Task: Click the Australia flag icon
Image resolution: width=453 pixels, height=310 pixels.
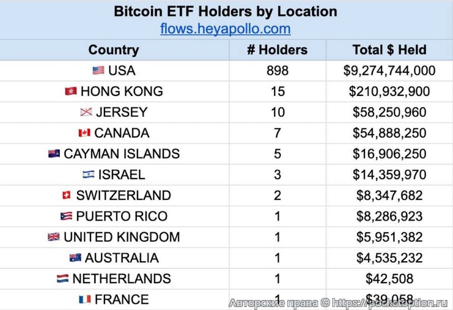Action: click(x=75, y=258)
